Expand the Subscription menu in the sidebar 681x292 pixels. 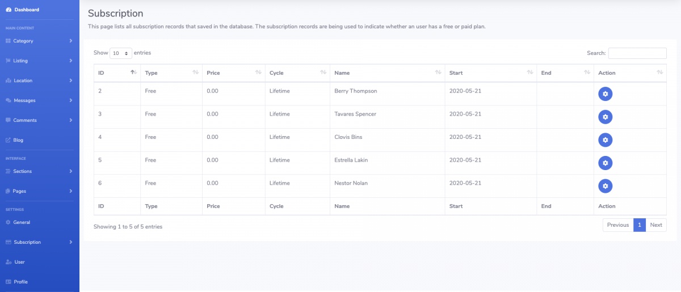coord(39,242)
